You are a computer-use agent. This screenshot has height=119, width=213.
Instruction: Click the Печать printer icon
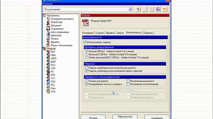48,39
